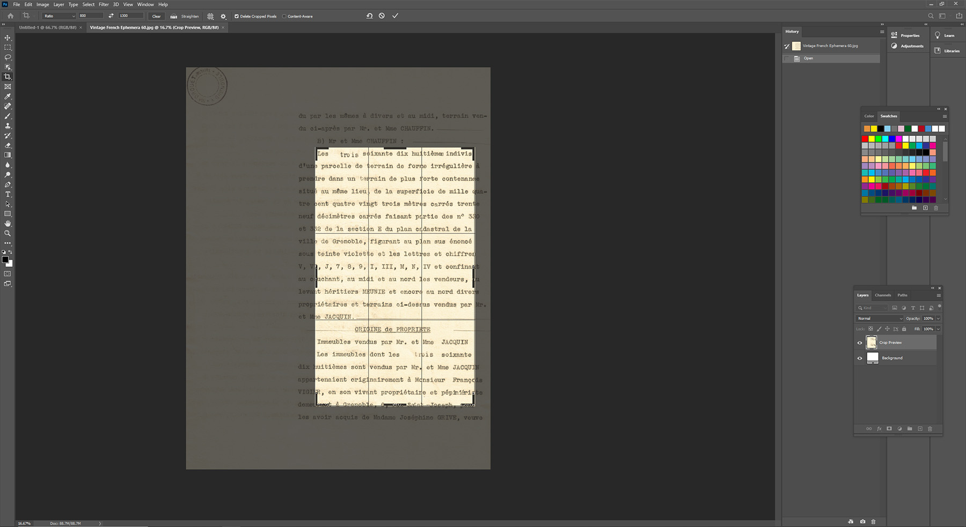Open the Adjustments panel
966x527 pixels.
click(x=907, y=46)
